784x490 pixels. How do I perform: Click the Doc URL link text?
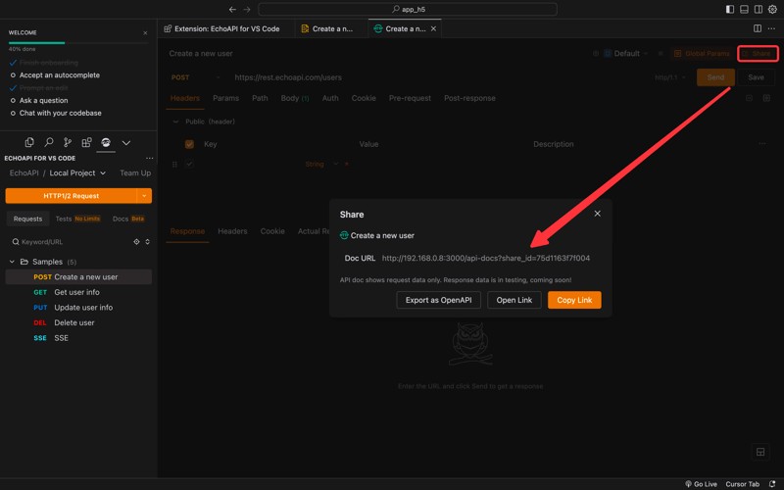point(485,258)
